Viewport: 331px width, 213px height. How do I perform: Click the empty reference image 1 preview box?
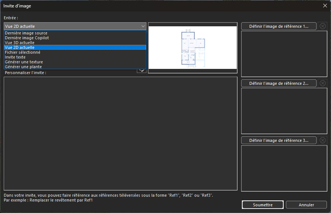point(284,54)
